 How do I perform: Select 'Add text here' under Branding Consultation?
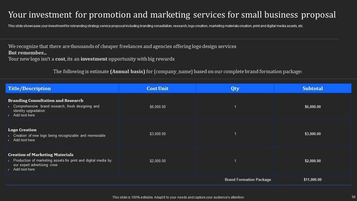tap(24, 115)
